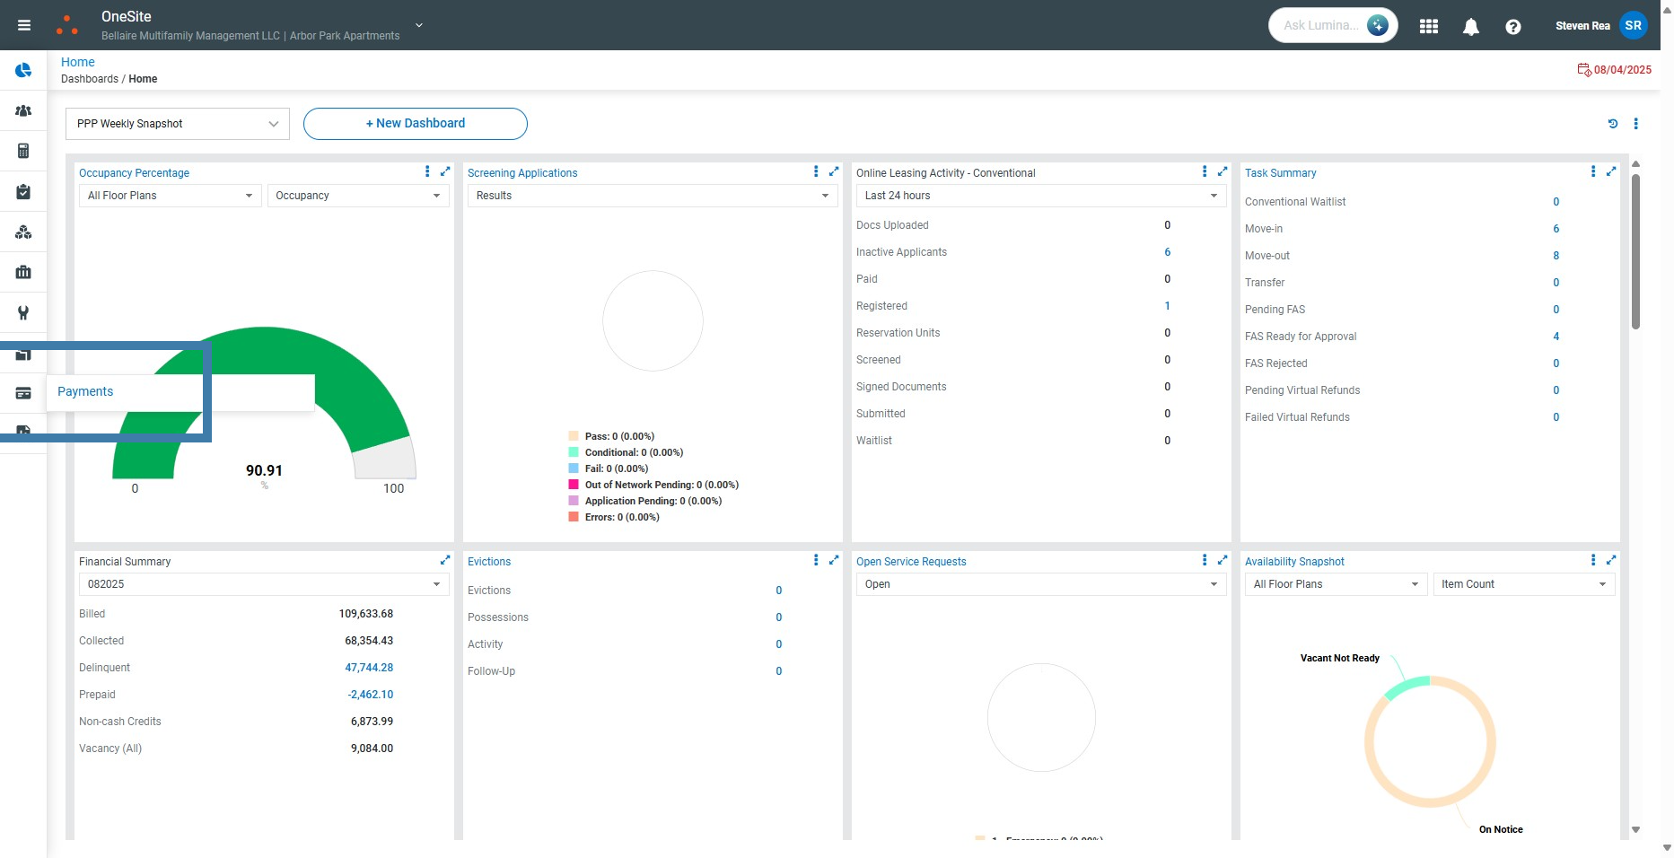Click the Move-out count 8
This screenshot has width=1674, height=858.
click(1556, 256)
